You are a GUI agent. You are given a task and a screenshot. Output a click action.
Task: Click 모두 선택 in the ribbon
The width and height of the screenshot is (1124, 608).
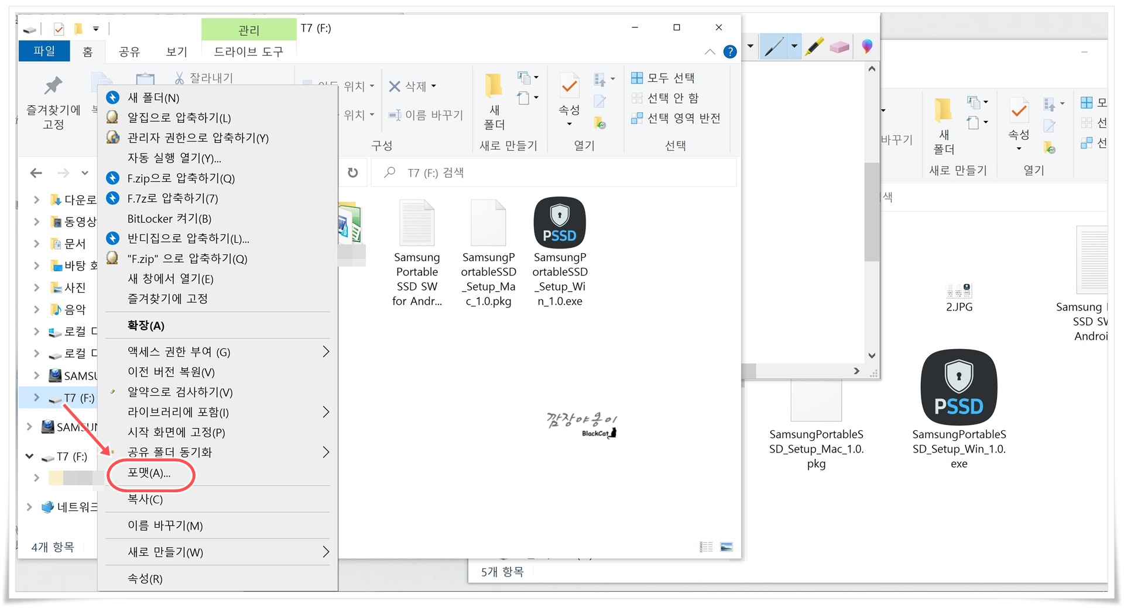663,78
